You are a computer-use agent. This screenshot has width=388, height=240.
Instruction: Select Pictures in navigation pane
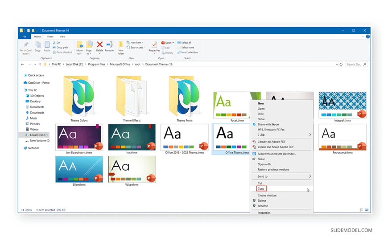click(x=33, y=124)
